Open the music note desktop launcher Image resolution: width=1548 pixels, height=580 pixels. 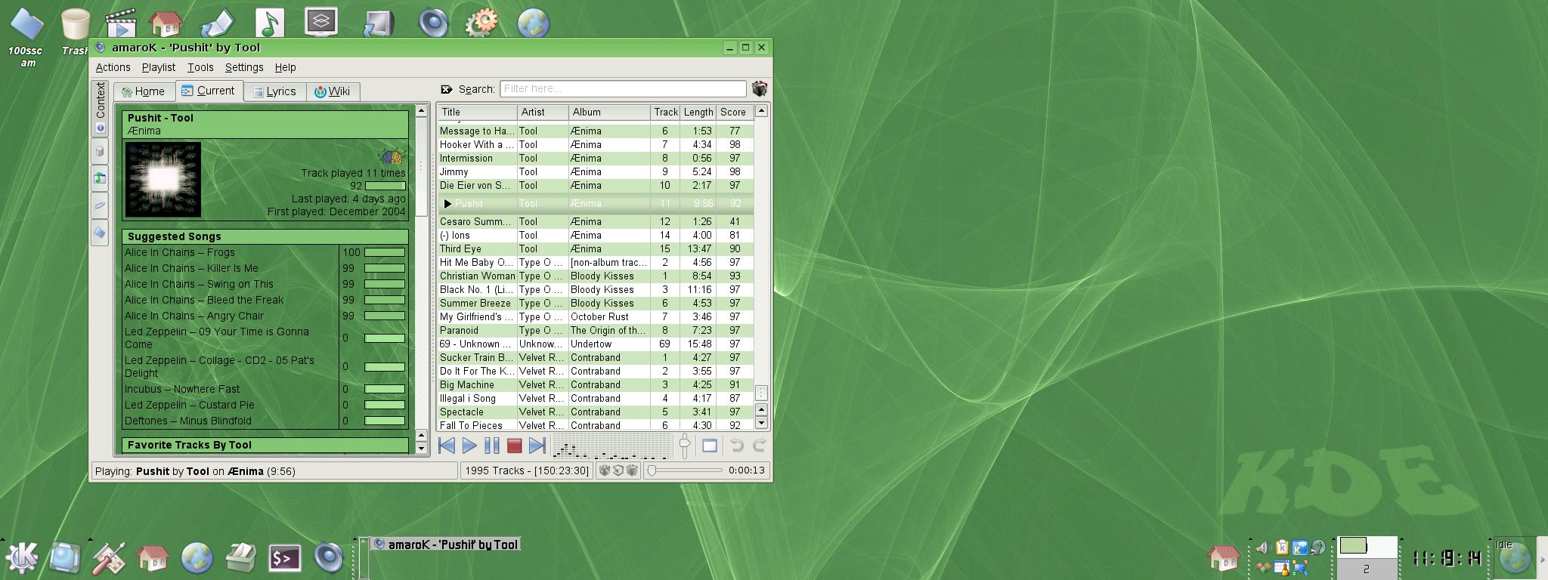[270, 23]
